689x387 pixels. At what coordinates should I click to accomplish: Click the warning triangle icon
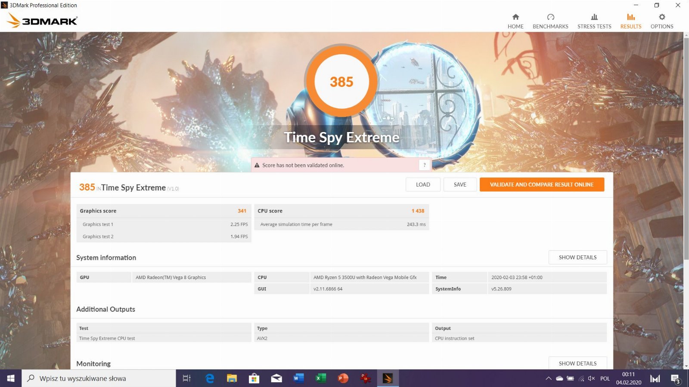click(x=257, y=165)
